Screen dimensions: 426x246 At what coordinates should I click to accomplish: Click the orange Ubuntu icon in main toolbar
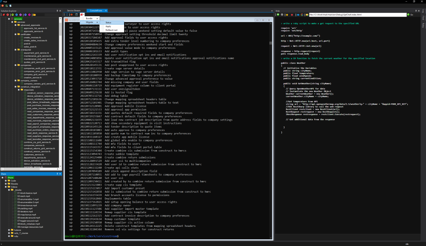(x=3, y=6)
